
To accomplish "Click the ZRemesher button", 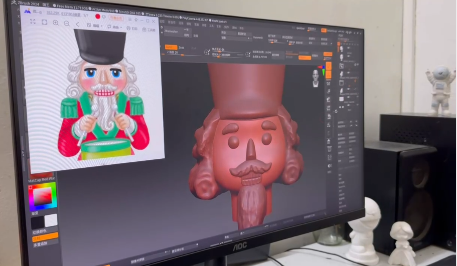I will coord(171,31).
